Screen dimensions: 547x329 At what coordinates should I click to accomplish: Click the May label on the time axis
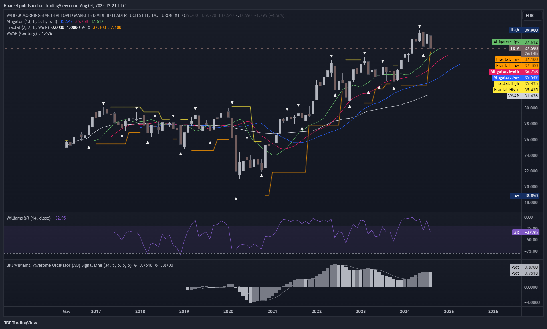[66, 311]
